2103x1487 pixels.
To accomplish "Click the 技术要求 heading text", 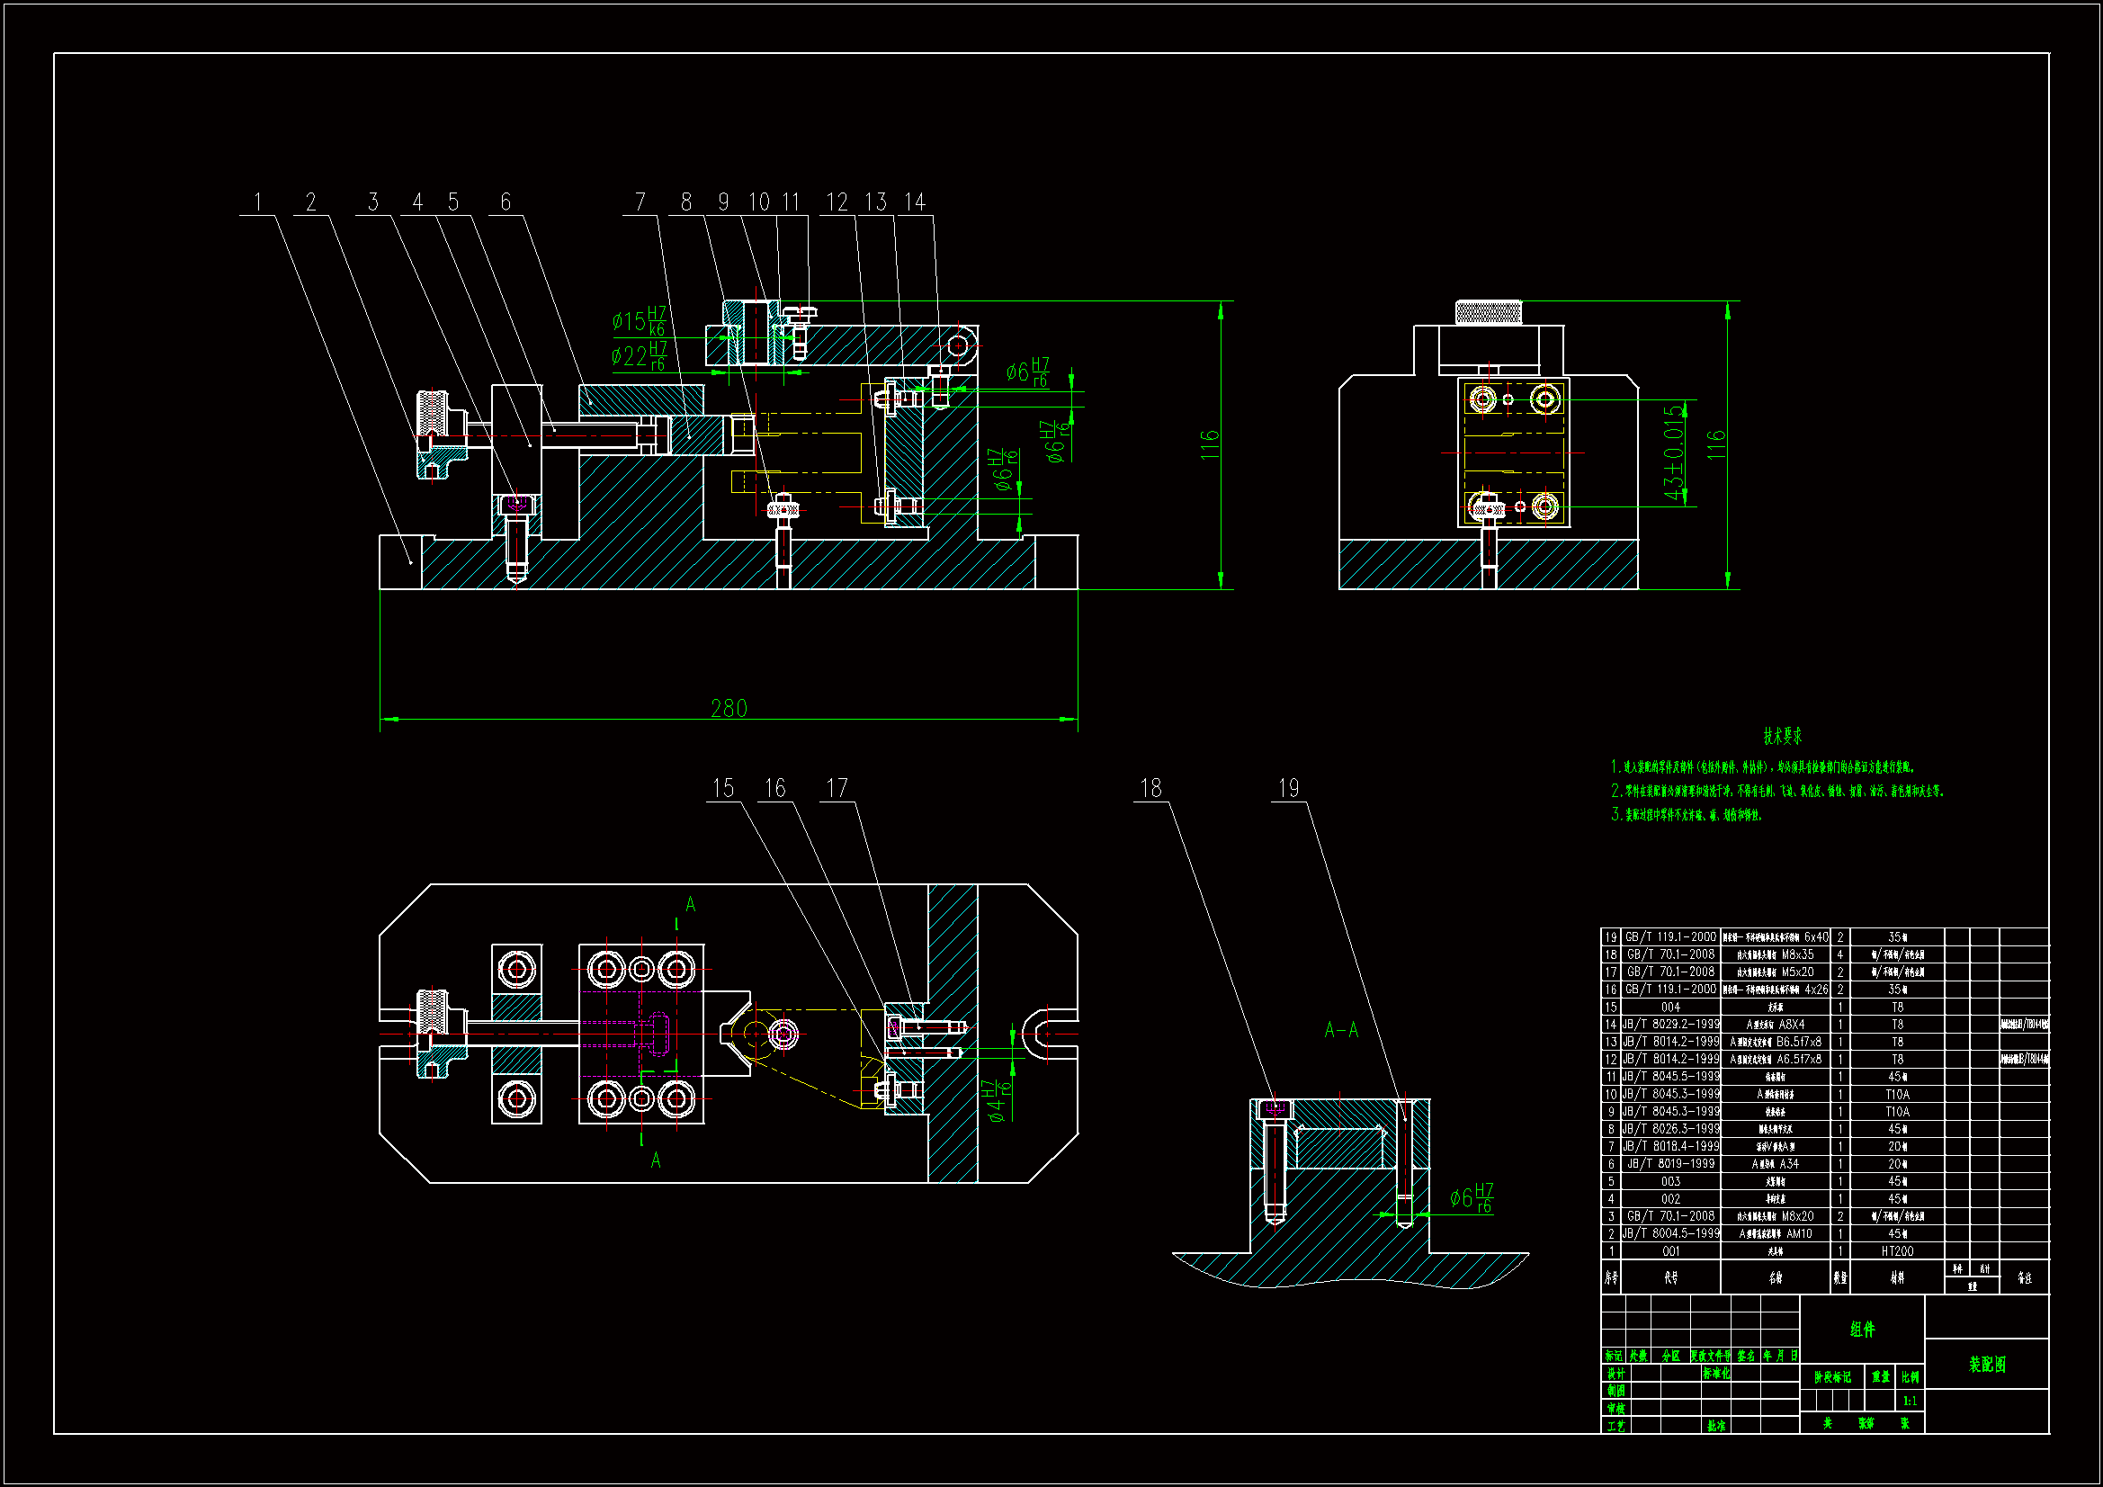I will 1783,736.
